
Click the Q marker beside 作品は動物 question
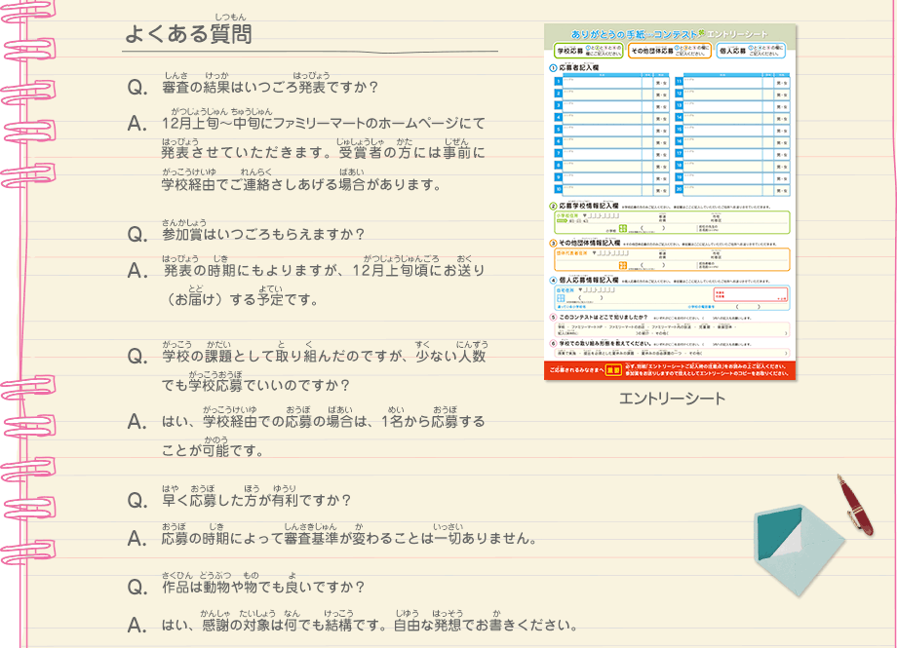pos(136,587)
